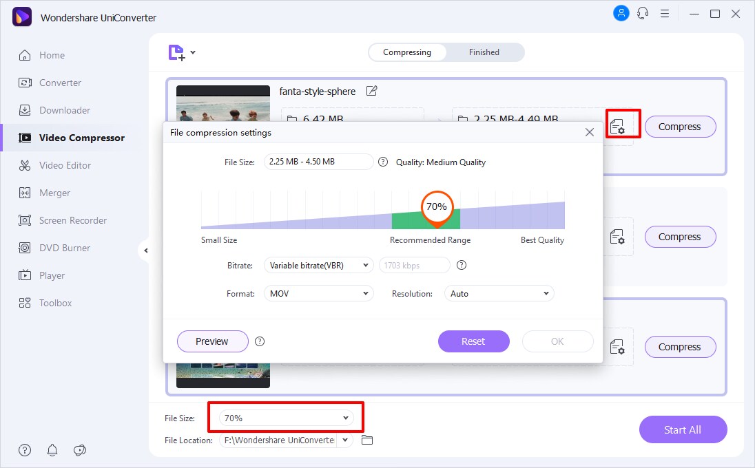Image resolution: width=755 pixels, height=468 pixels.
Task: Open output folder icon next to File Location
Action: (x=367, y=440)
